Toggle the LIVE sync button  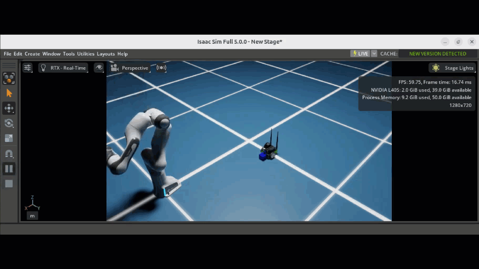[x=360, y=54]
